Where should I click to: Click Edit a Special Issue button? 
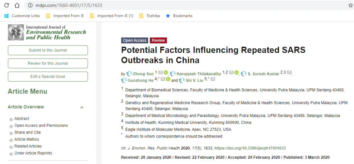(x=48, y=77)
